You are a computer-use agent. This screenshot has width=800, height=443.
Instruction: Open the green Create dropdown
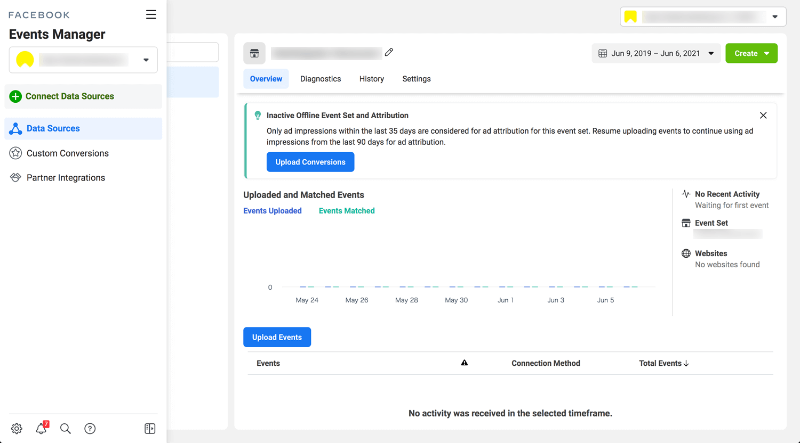[751, 53]
